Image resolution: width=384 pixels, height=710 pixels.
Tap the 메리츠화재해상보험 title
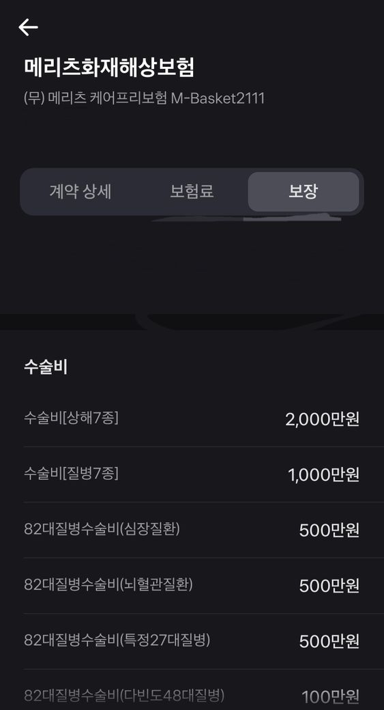click(x=109, y=68)
